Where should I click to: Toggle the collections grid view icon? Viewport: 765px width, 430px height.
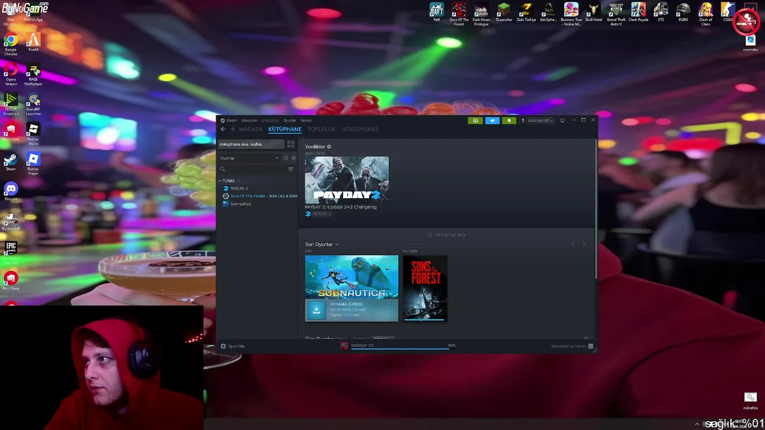coord(290,145)
